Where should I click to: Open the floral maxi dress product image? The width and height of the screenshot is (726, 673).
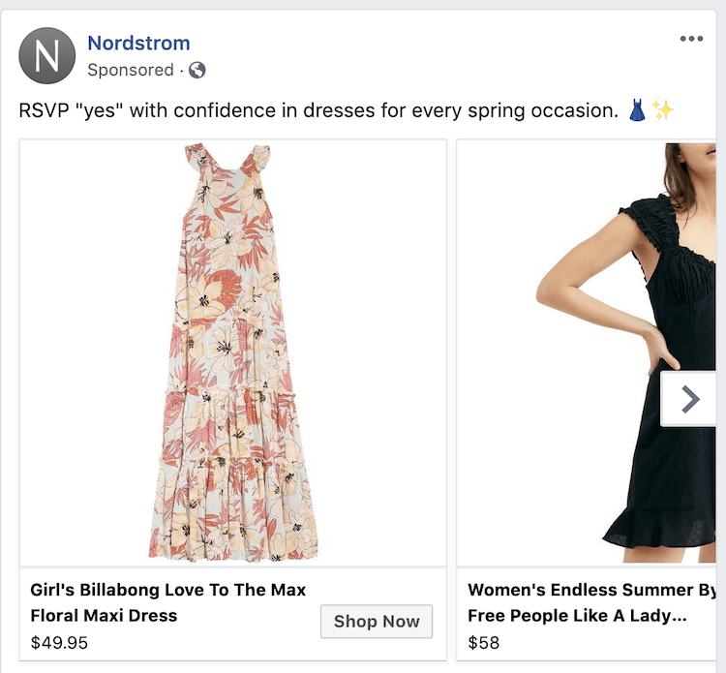(233, 352)
